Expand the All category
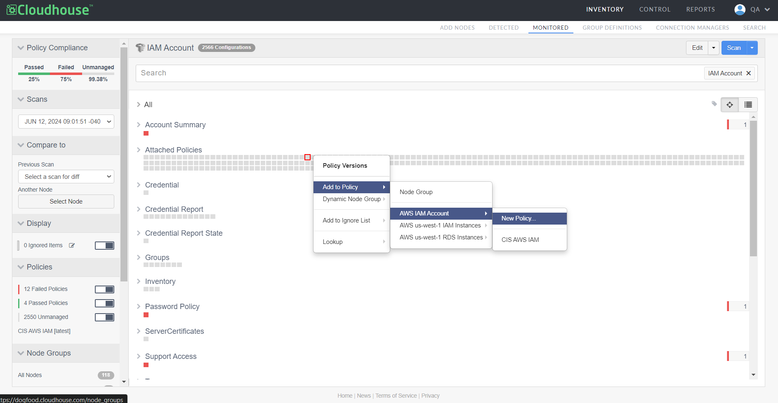 pos(139,105)
